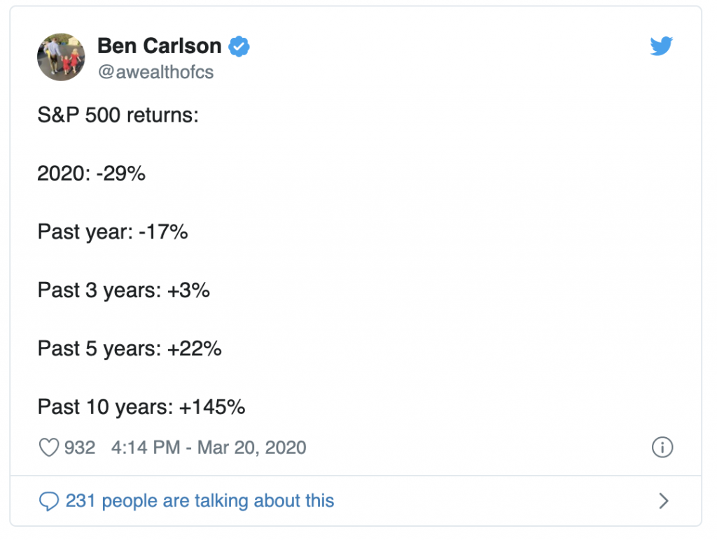Viewport: 717px width, 540px height.
Task: Expand conversation with right chevron arrow
Action: (664, 501)
